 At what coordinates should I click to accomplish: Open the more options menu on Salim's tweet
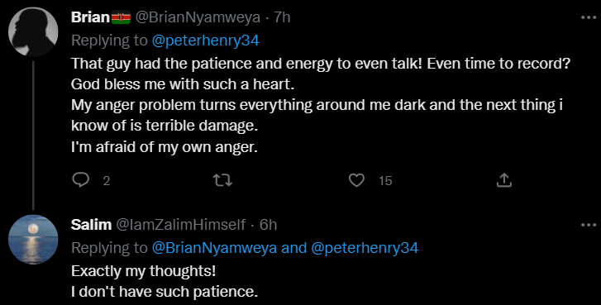click(589, 225)
